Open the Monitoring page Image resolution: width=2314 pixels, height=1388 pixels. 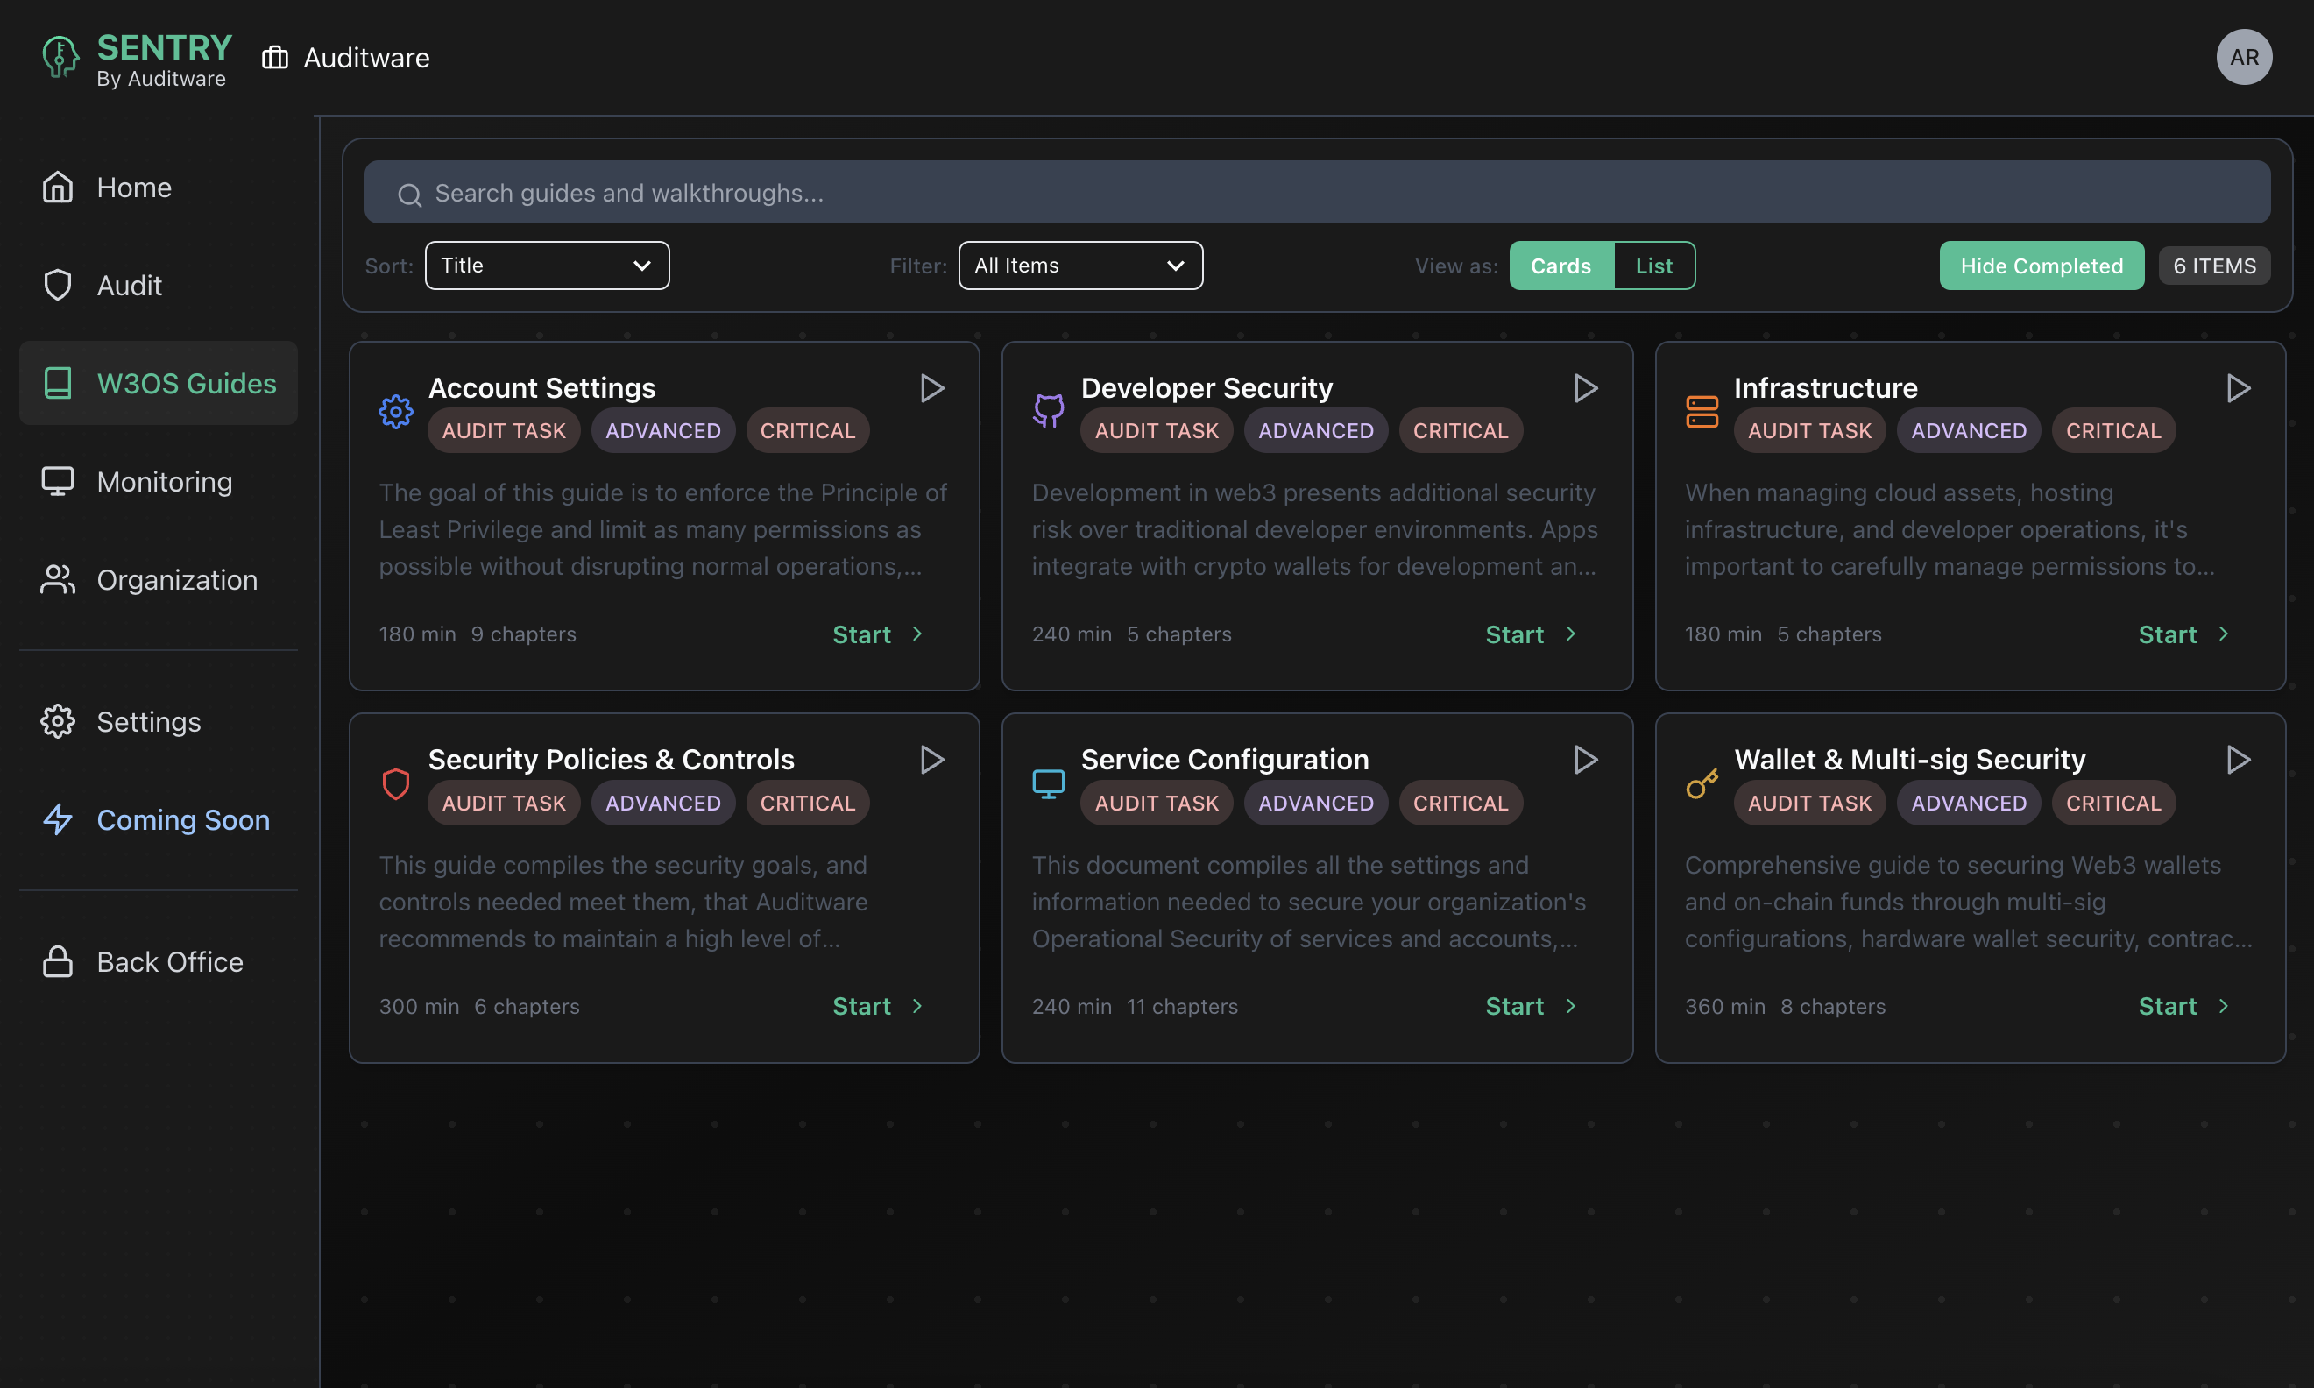point(158,482)
